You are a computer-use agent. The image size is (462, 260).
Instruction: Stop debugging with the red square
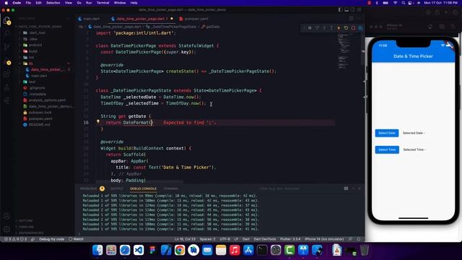coord(353,28)
